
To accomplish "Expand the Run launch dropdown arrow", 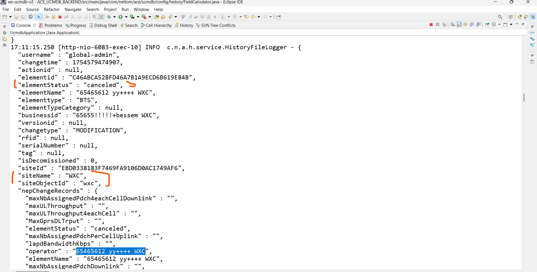I will pyautogui.click(x=126, y=17).
